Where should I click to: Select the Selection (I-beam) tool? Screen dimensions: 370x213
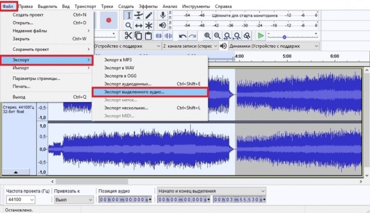[129, 15]
